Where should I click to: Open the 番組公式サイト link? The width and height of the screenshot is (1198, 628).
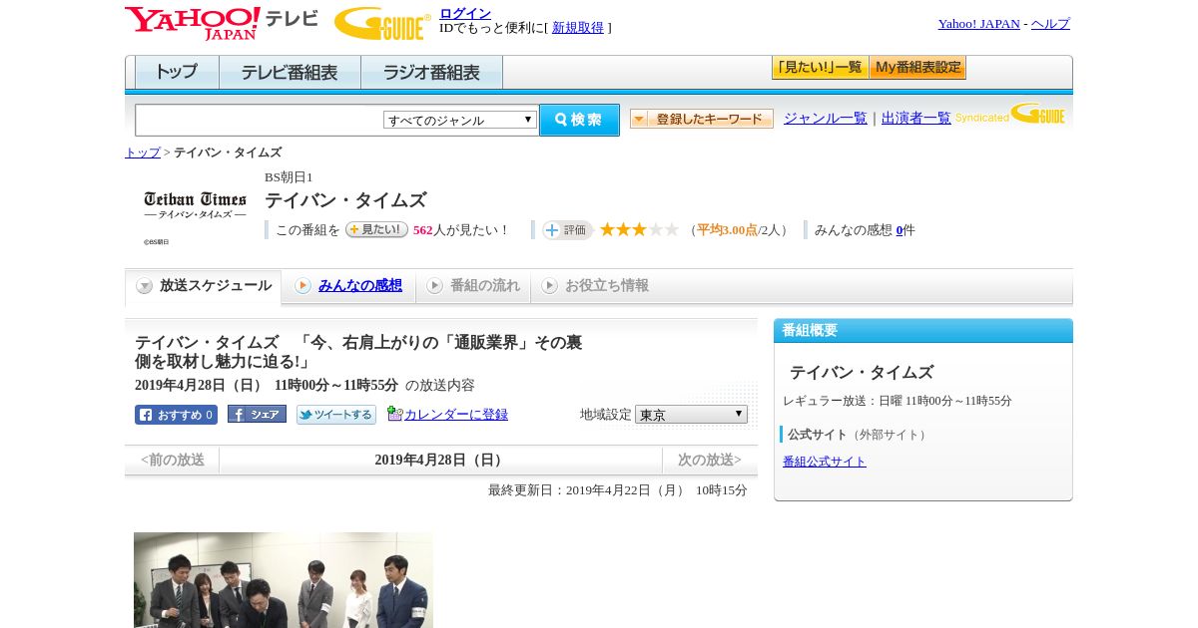click(825, 462)
